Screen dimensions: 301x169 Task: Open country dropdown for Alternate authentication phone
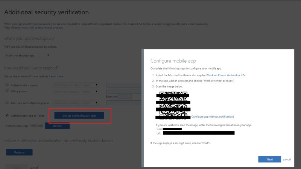(76, 103)
